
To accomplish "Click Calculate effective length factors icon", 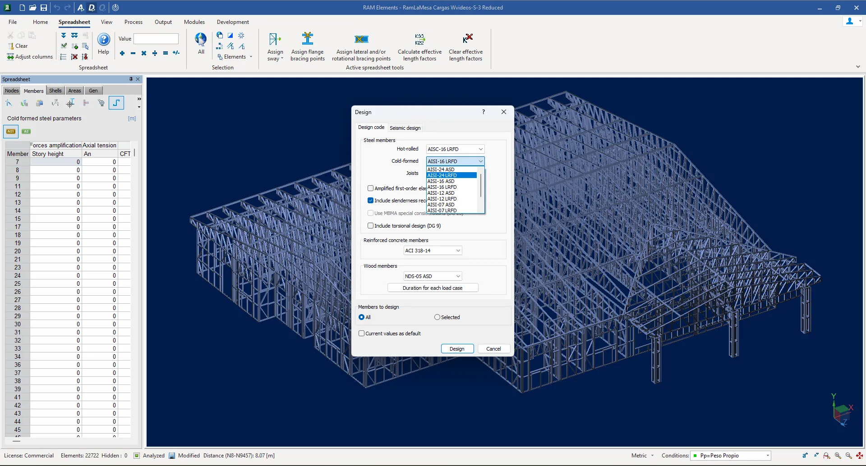I will pos(419,39).
